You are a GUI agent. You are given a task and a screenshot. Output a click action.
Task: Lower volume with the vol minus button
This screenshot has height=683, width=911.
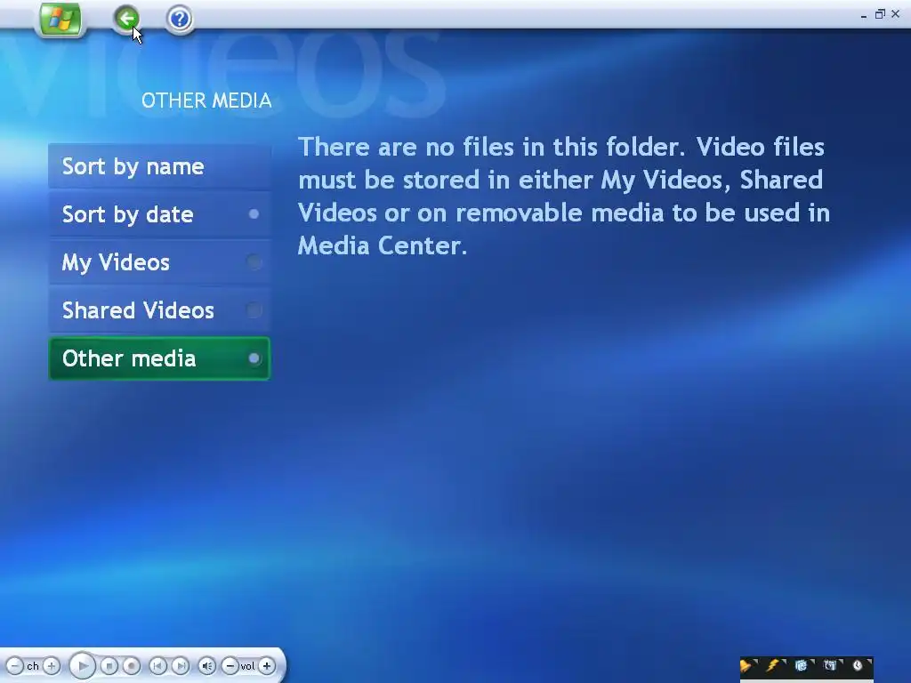230,665
